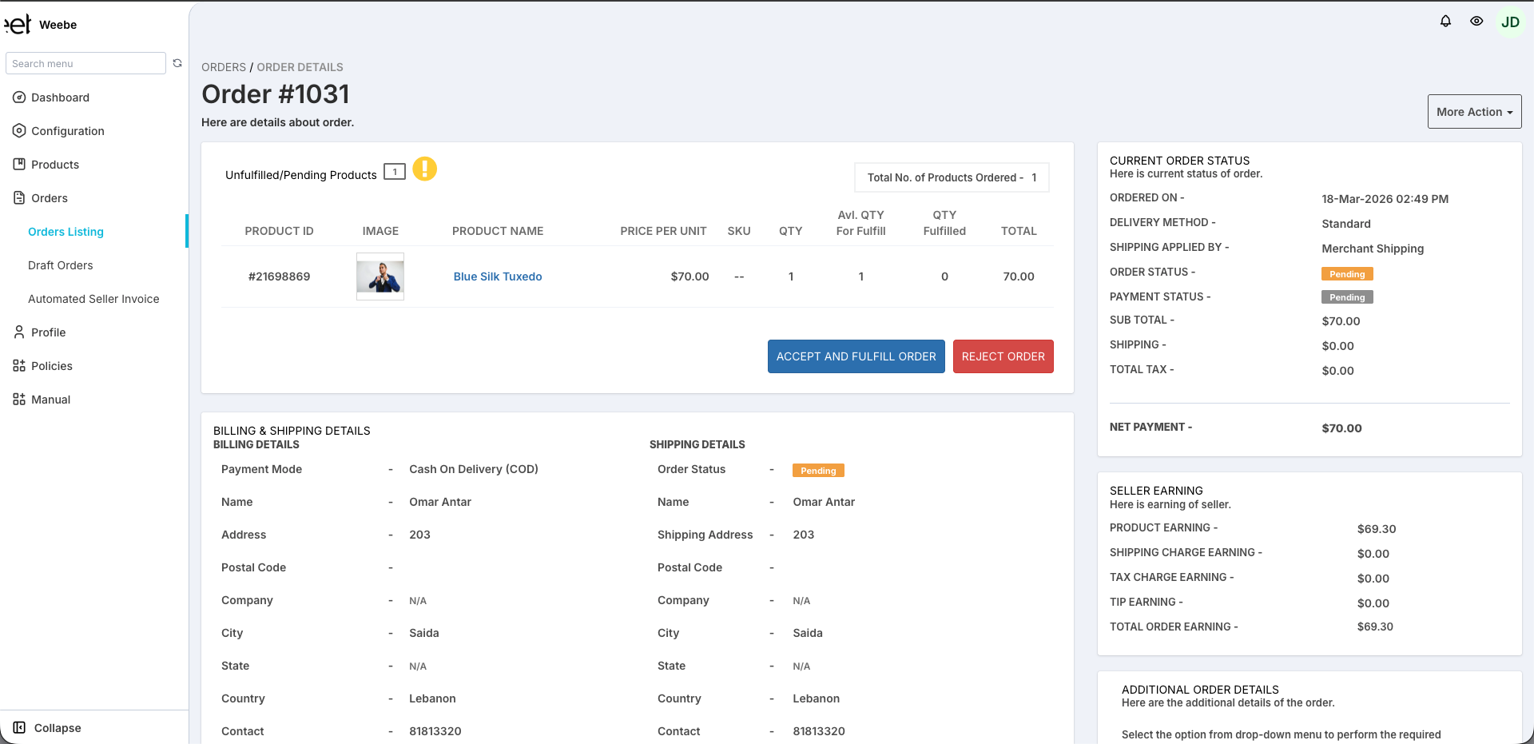Click the product image thumbnail
This screenshot has width=1534, height=744.
(380, 276)
